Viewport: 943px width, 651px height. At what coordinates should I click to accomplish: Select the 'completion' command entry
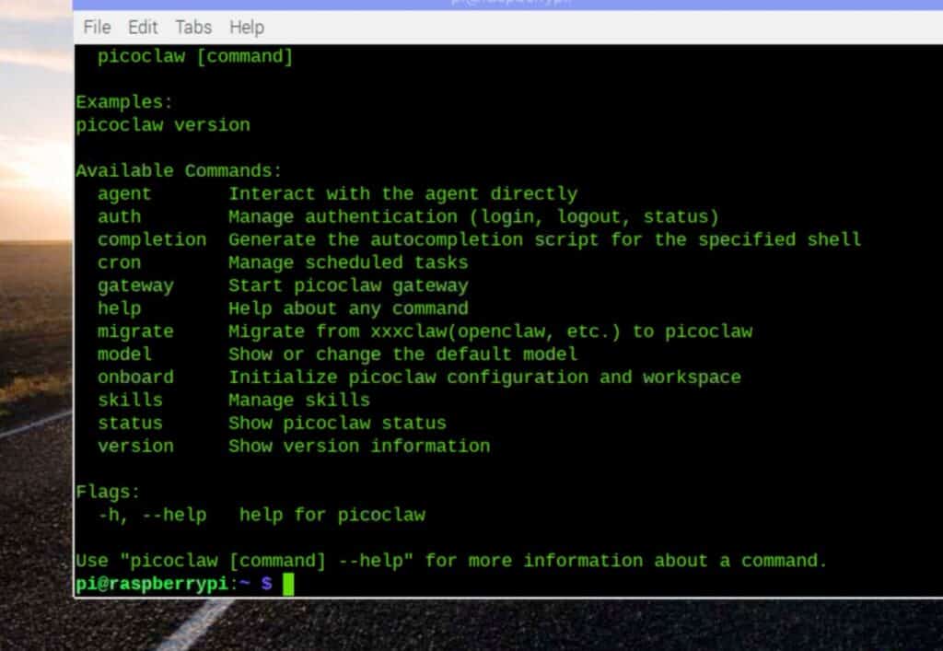(x=151, y=239)
